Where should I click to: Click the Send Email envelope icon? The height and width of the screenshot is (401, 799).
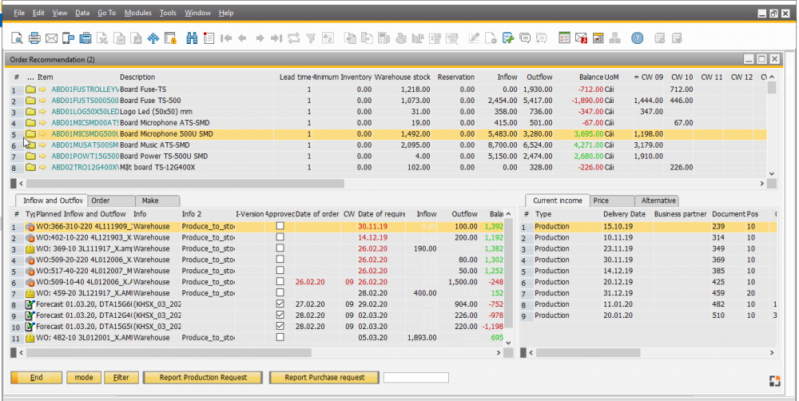pos(51,38)
